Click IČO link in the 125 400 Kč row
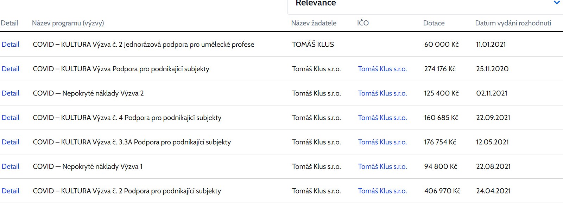Screen dimensions: 563x217 [x=382, y=93]
